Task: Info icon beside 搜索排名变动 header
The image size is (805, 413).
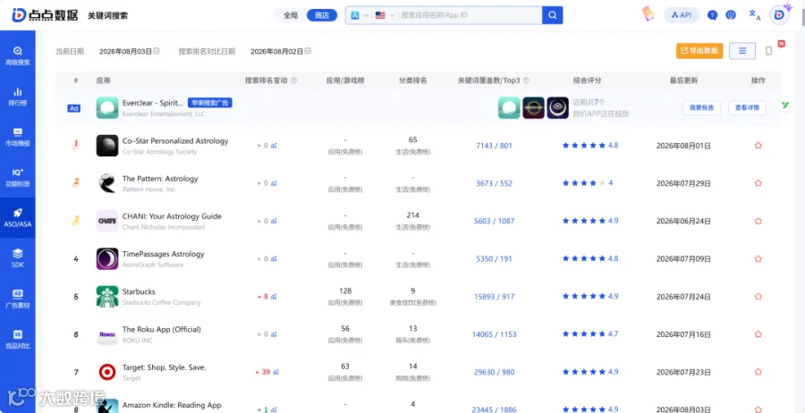Action: point(293,80)
